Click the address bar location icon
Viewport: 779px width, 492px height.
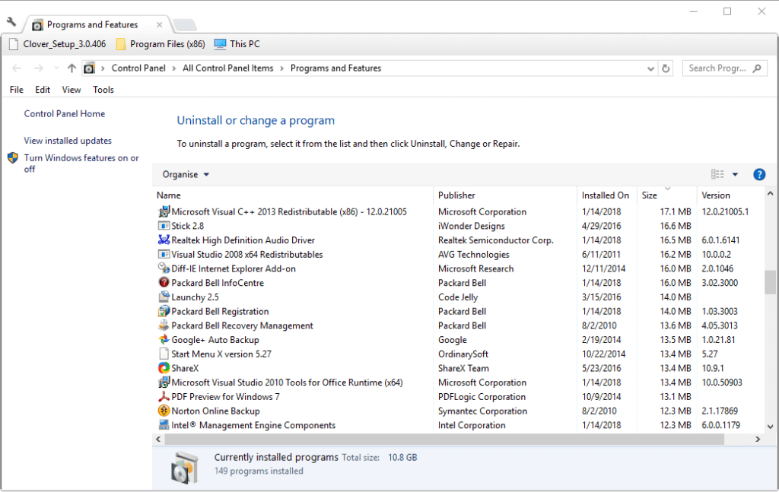90,68
